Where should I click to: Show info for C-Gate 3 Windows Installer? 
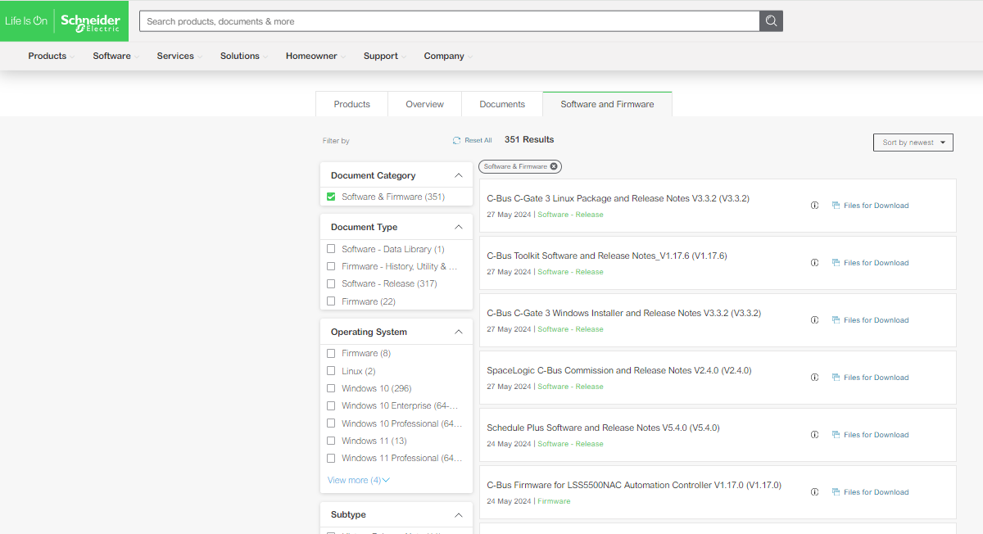click(x=814, y=320)
